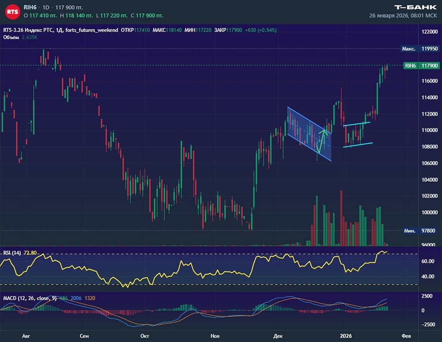Click the 112000 price axis value

(430, 114)
